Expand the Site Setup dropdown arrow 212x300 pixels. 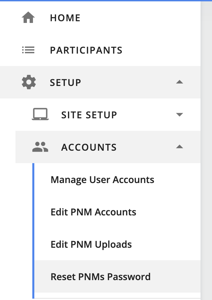click(180, 115)
